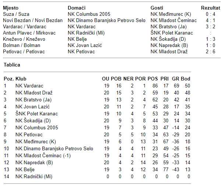Click NK Belje in standings table
This screenshot has height=187, width=222.
[25, 169]
